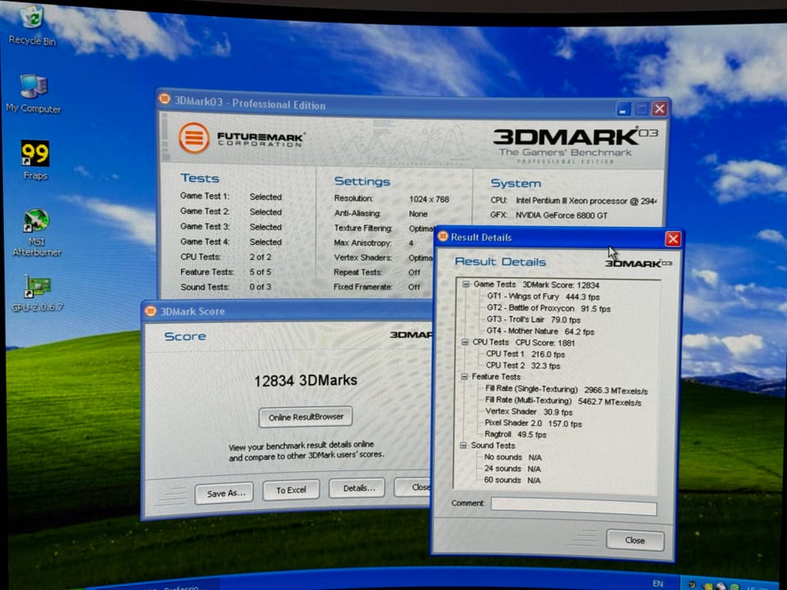Select the GT2 - Battle of Proxycon row

[548, 308]
